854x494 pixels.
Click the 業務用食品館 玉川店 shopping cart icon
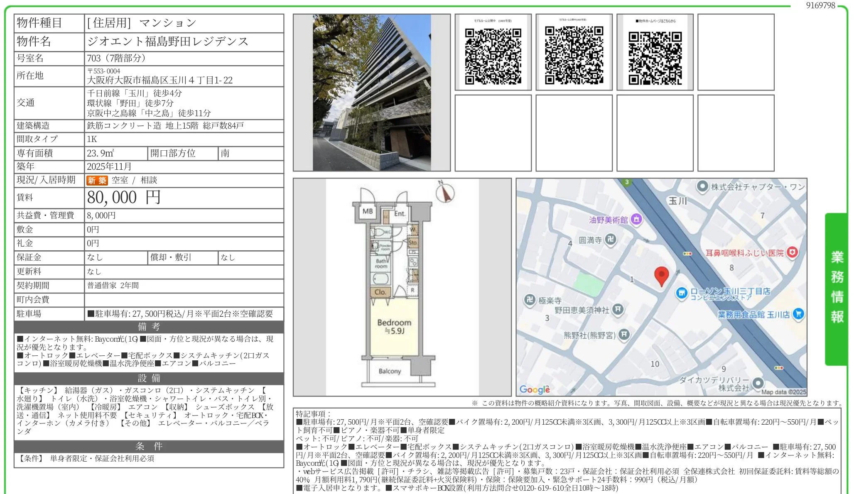tap(798, 314)
